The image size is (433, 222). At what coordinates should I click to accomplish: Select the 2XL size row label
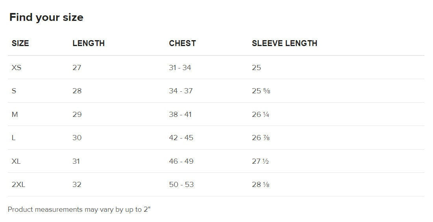coord(19,185)
